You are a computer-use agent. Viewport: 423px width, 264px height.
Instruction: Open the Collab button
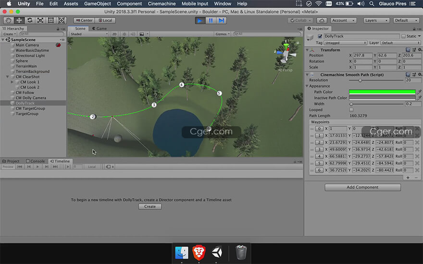pos(300,21)
